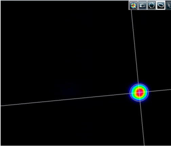This screenshot has height=146, width=171.
Task: Open the beam profile colormap tool
Action: tap(133, 5)
